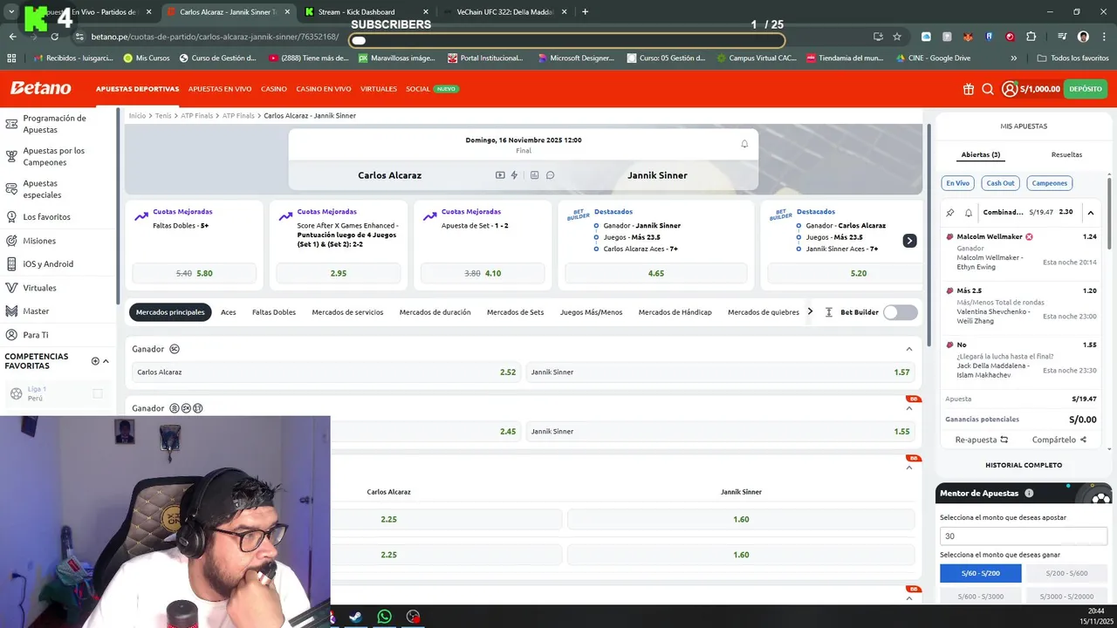The height and width of the screenshot is (628, 1117).
Task: Open Casino en Vivo navigation item
Action: click(x=324, y=89)
